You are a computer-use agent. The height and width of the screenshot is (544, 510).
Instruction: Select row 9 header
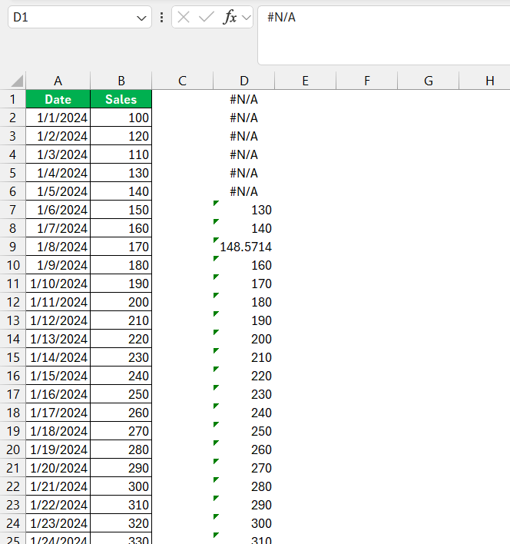[13, 247]
